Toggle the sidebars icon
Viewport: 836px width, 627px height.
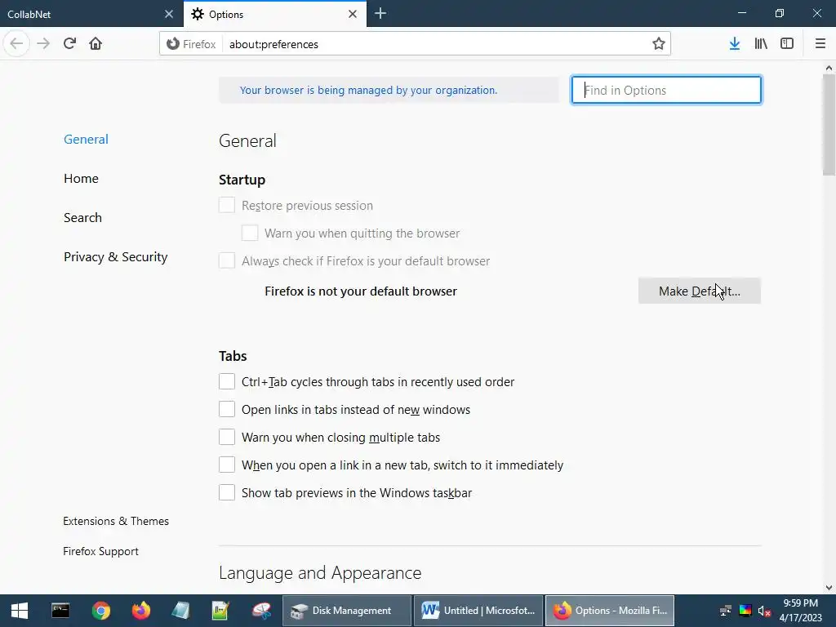(x=787, y=43)
